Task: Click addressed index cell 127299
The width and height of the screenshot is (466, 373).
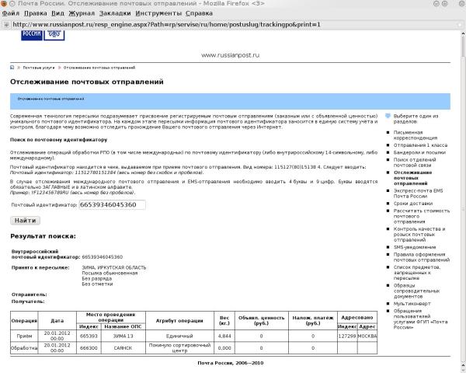Action: coord(347,336)
